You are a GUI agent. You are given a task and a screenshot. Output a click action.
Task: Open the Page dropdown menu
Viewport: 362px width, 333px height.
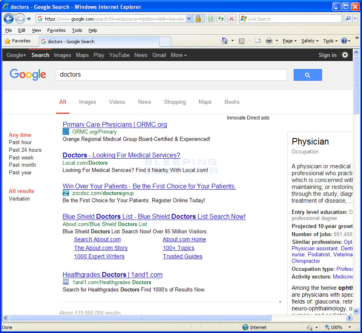click(289, 41)
